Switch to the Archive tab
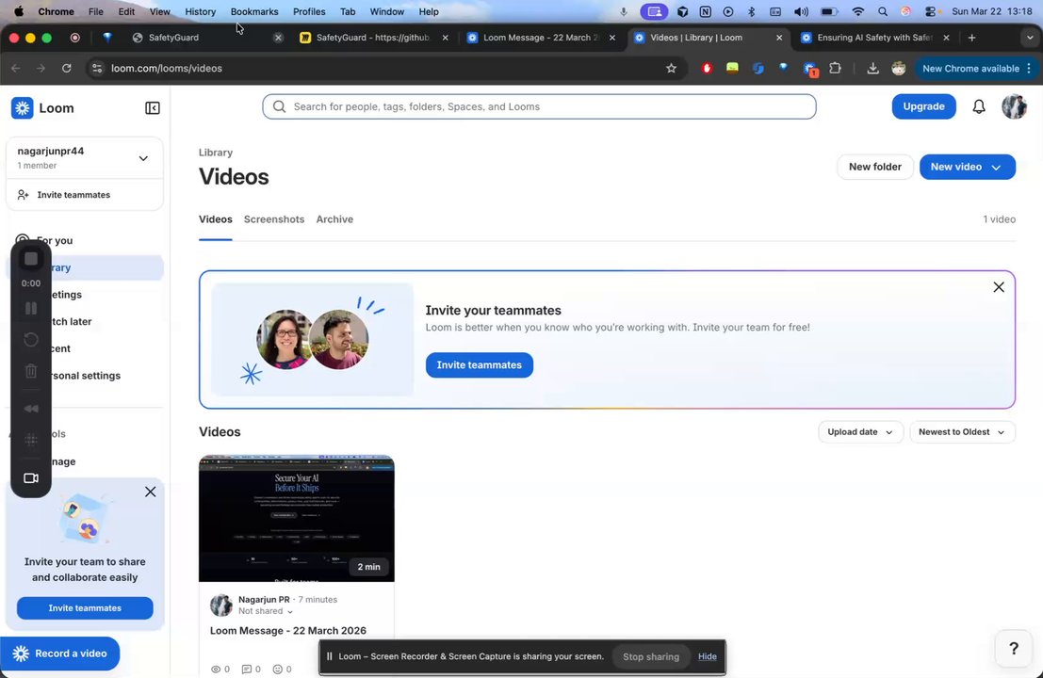Screen dimensions: 1043x678 (x=334, y=219)
